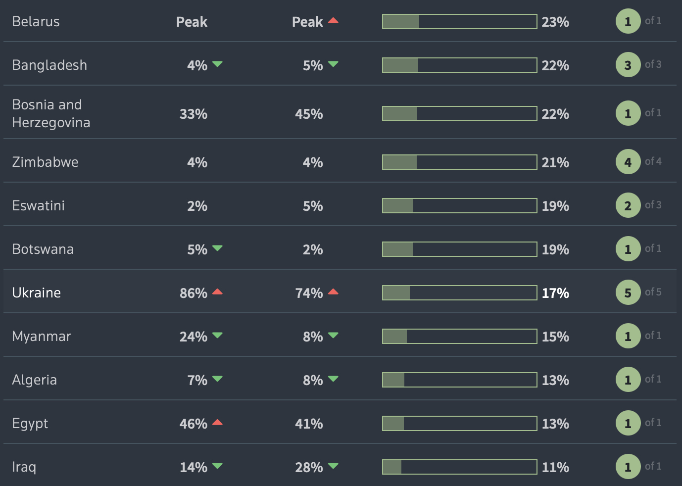Select the Ukraine country name
Image resolution: width=682 pixels, height=486 pixels.
point(37,292)
